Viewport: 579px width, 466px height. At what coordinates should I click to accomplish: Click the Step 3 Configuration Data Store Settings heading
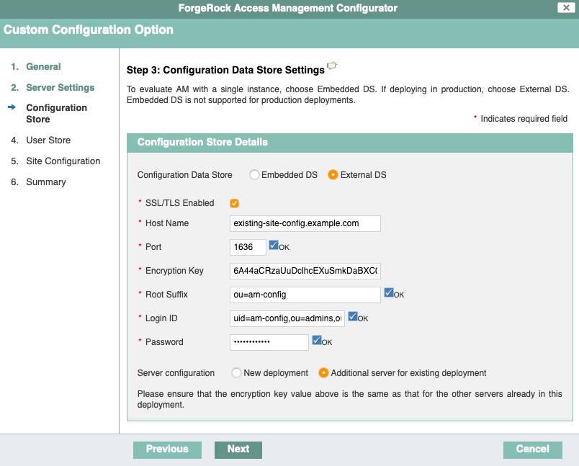tap(225, 70)
